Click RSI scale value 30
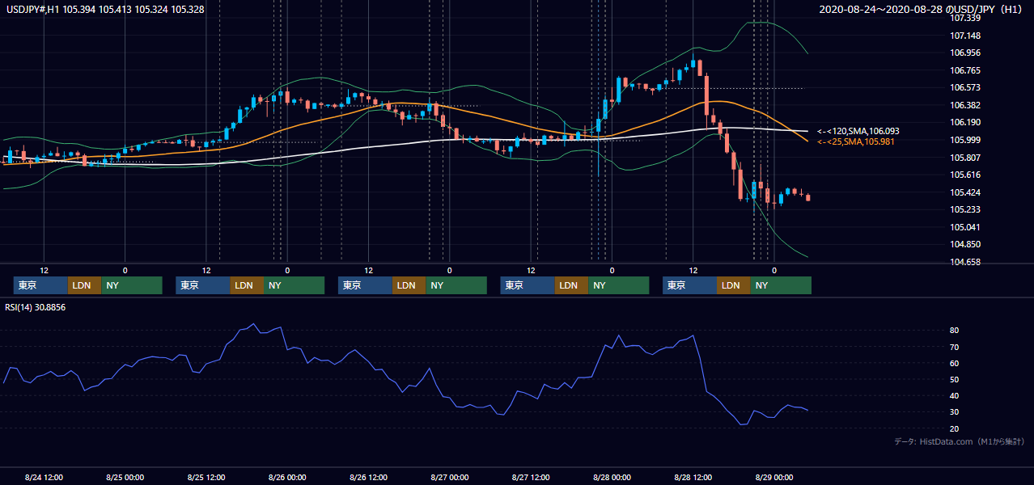Screen dimensions: 1034x485 click(955, 411)
